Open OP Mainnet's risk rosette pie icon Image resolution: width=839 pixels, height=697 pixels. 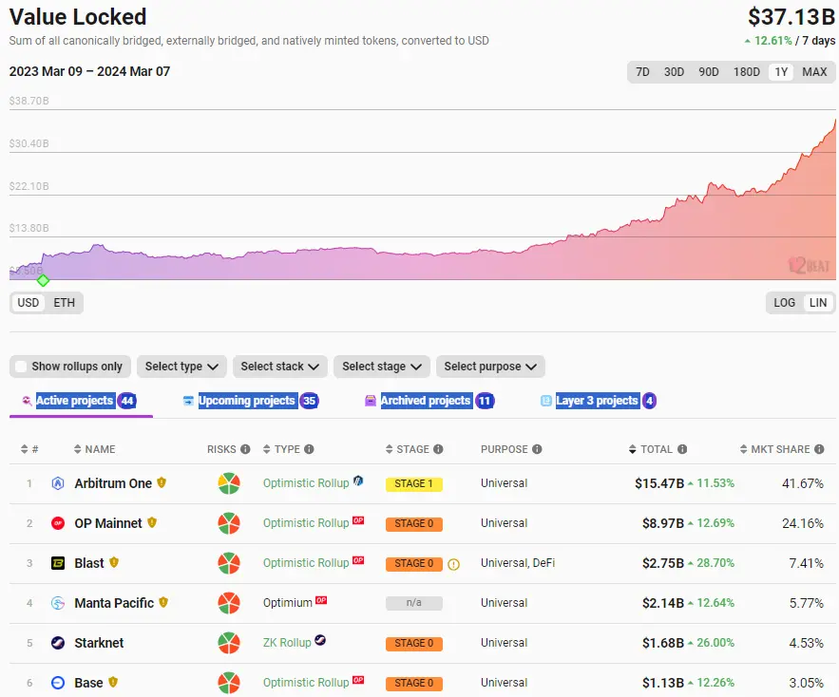pos(228,523)
